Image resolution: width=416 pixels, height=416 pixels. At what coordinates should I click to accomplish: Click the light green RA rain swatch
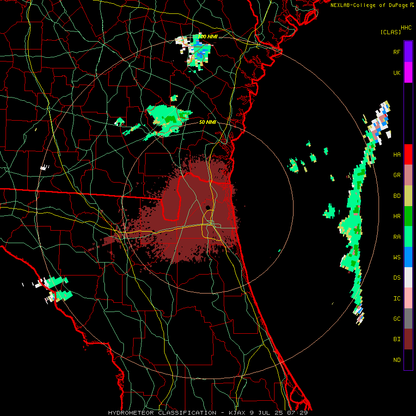pos(408,237)
